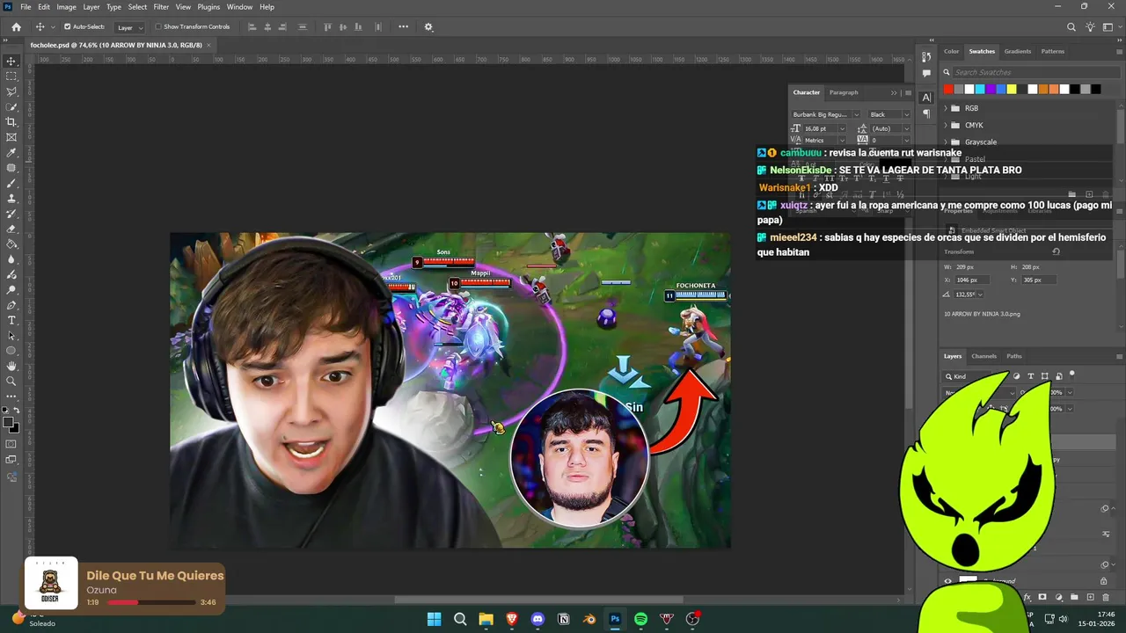
Task: Open the Plugins menu
Action: tap(208, 7)
